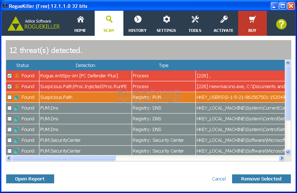
Task: Sort by the Status column header
Action: 23,66
